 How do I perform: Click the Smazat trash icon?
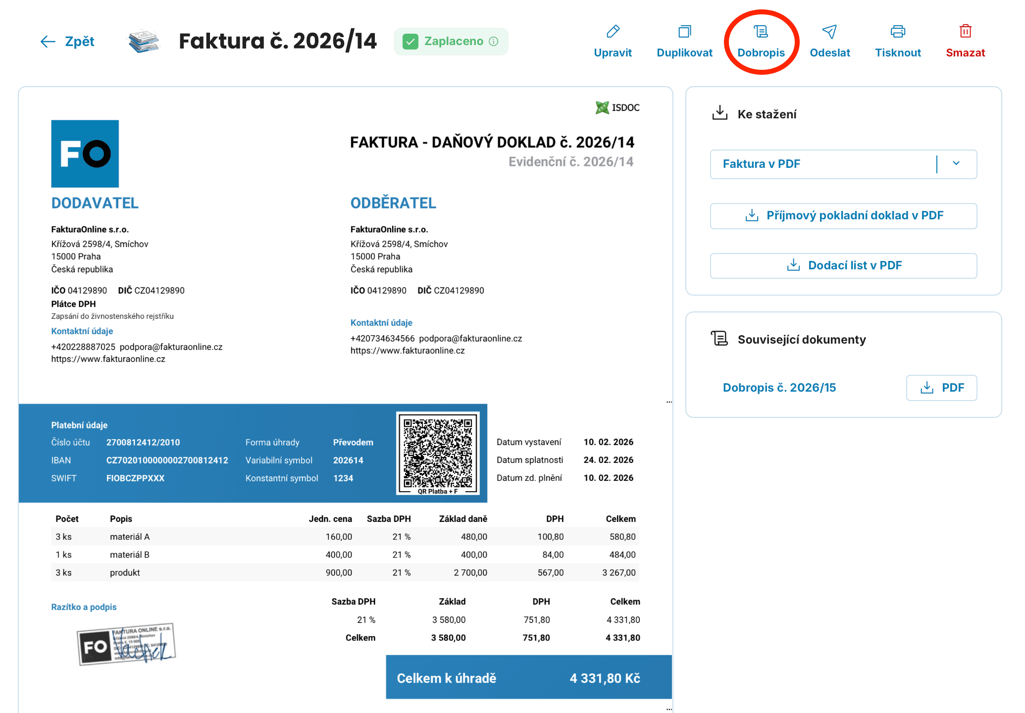point(965,31)
